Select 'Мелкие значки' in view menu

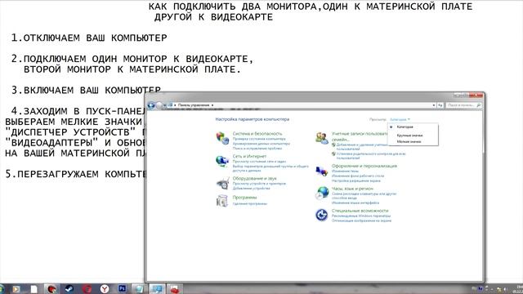[x=409, y=141]
